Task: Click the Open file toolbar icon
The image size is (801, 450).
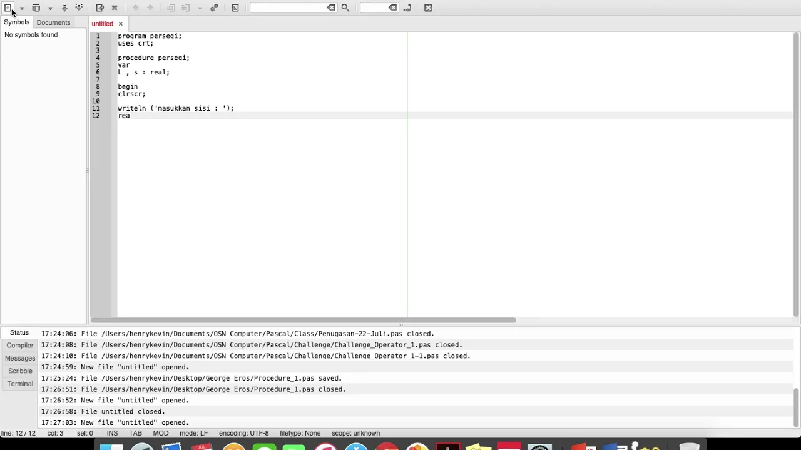Action: pos(36,7)
